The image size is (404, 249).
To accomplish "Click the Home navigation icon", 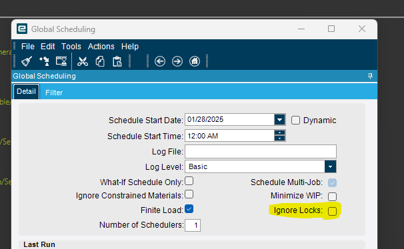I will (x=195, y=61).
